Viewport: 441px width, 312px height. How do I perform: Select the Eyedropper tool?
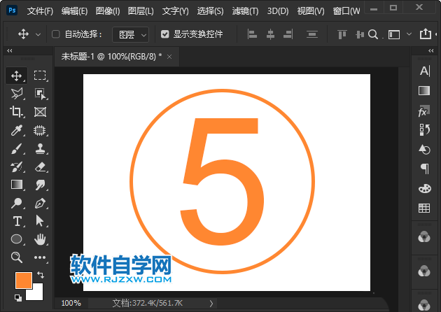pyautogui.click(x=17, y=130)
